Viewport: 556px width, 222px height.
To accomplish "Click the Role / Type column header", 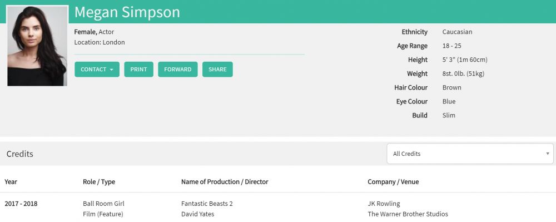I will [99, 182].
